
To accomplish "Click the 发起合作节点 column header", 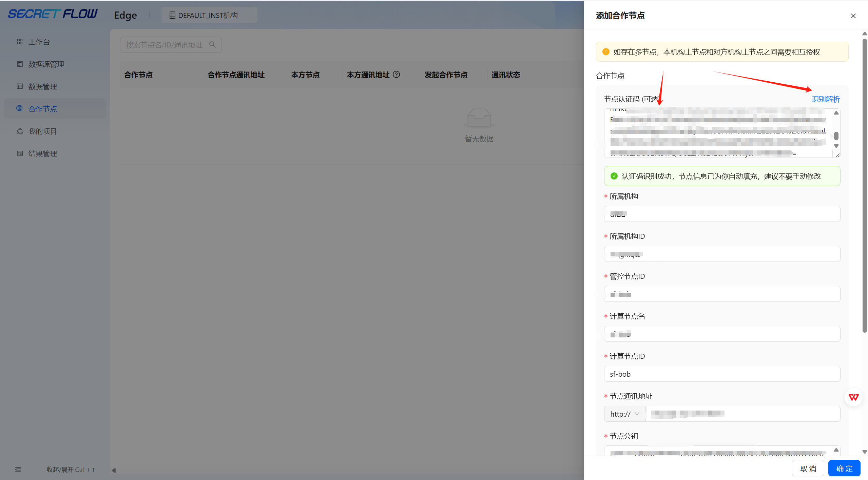I will coord(446,75).
